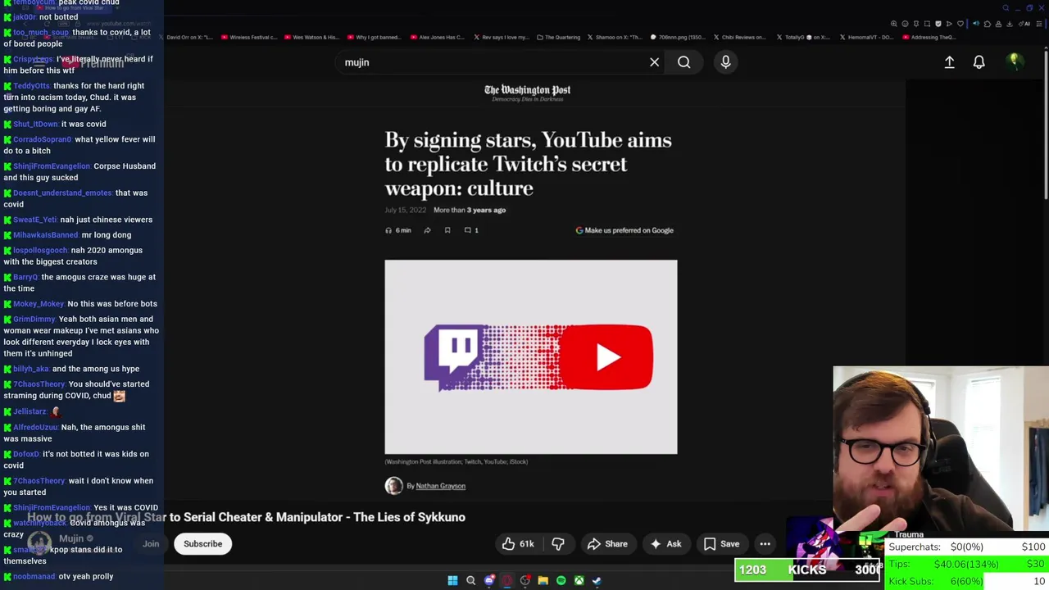Screen dimensions: 1049x590
Task: Click chat username ShinjiFromEvangelion 'Corpse Husband' message
Action: tap(52, 166)
